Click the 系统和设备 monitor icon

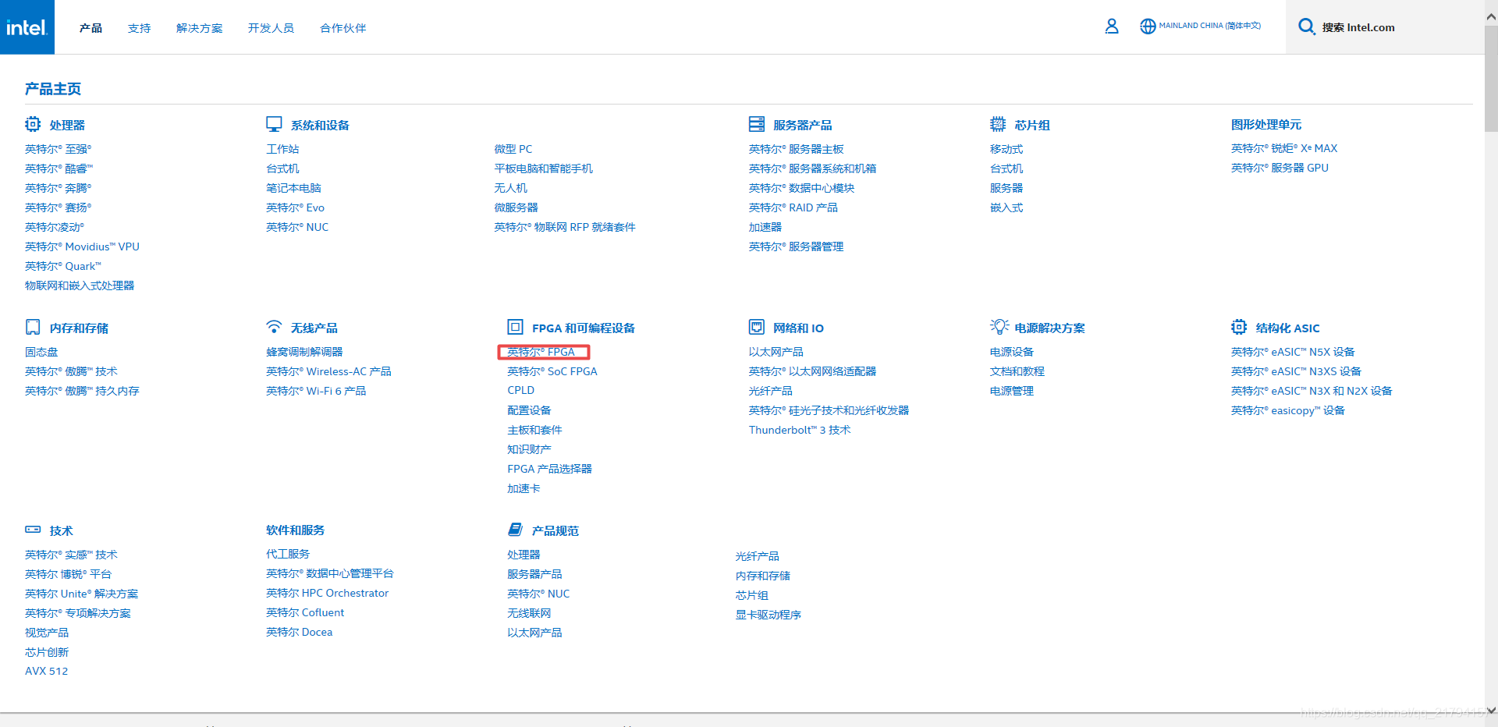[274, 124]
